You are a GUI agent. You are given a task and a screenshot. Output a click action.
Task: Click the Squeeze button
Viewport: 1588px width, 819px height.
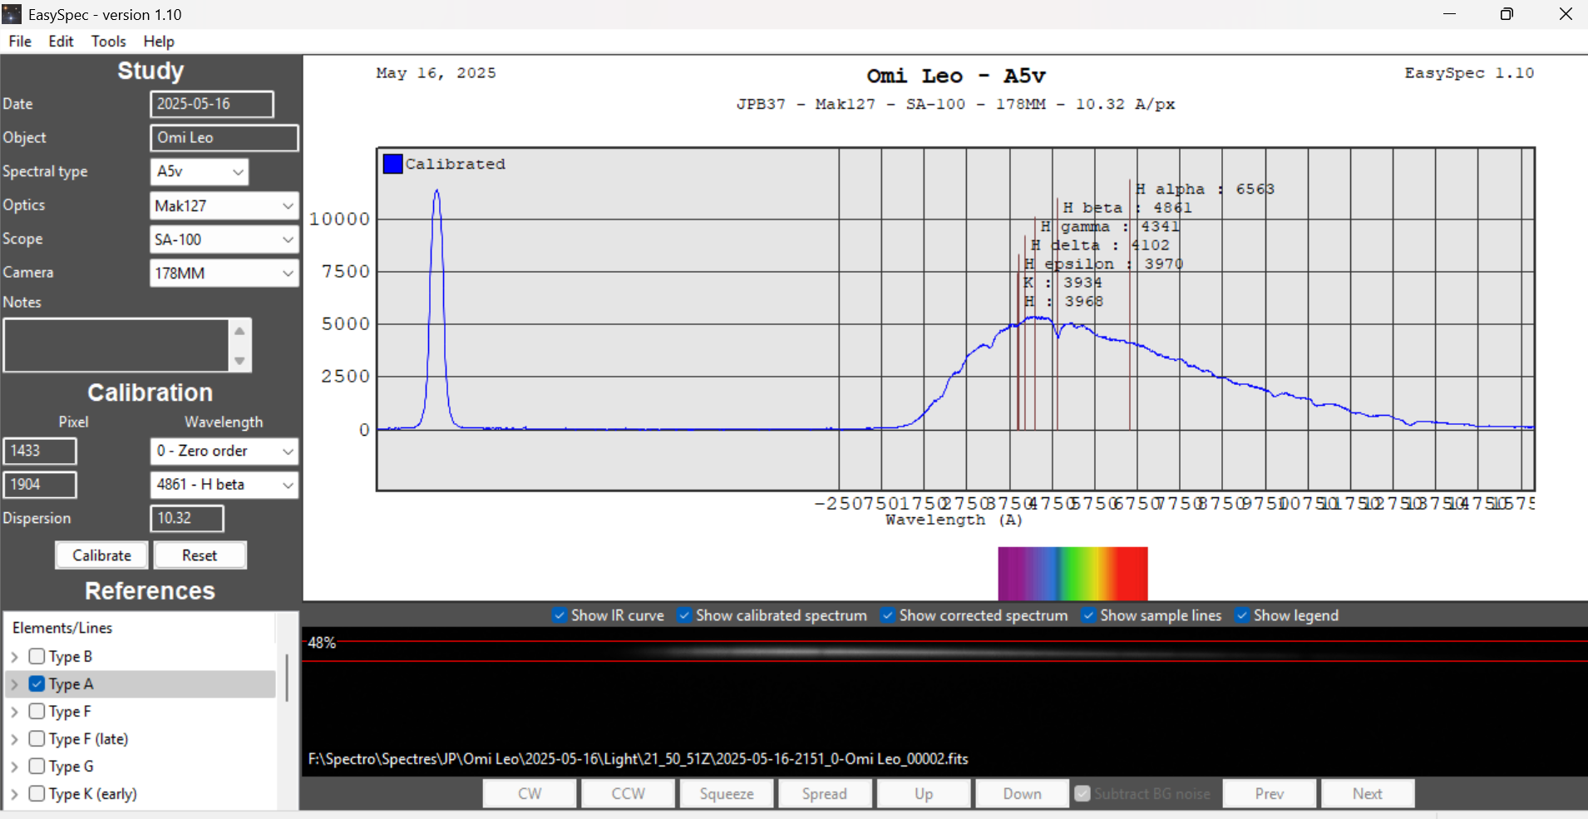click(x=727, y=793)
